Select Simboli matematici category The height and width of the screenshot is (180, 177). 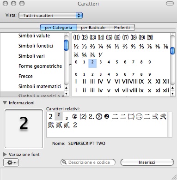pyautogui.click(x=40, y=86)
